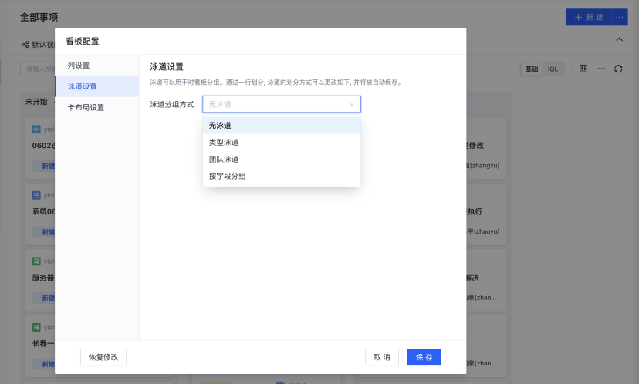Click the 保存 button
The image size is (639, 384).
[x=424, y=357]
